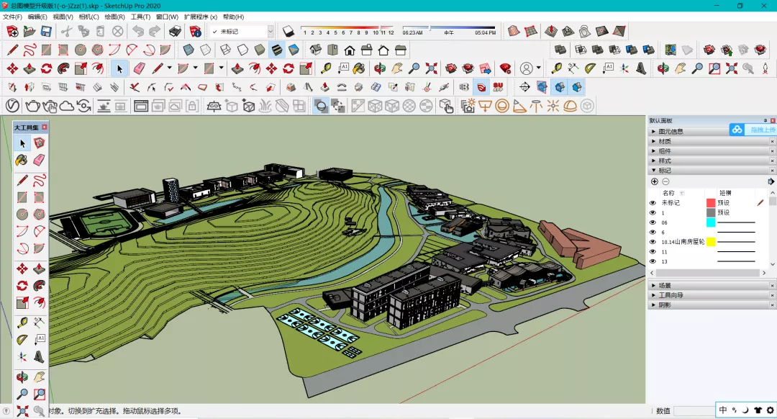This screenshot has width=777, height=419.
Task: Select the Paint Bucket tool in left panel
Action: 22,160
